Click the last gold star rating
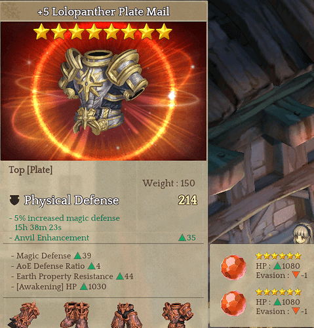 point(164,32)
